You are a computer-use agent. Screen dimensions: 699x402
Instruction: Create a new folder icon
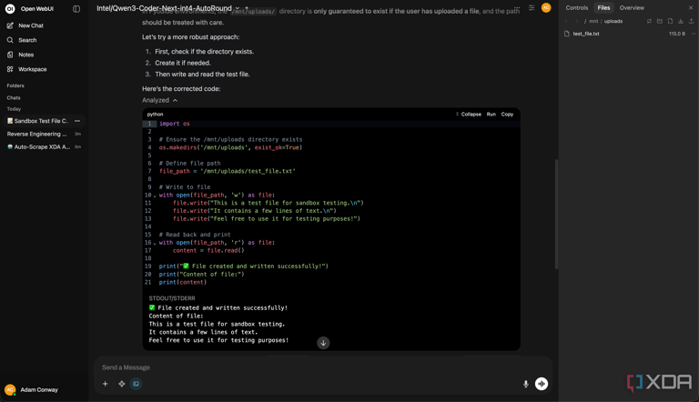pos(659,22)
